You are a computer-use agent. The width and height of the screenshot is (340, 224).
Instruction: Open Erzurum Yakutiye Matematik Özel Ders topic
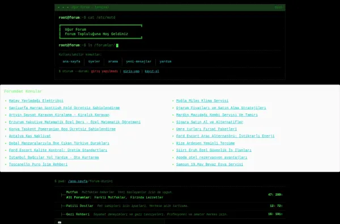(x=75, y=122)
